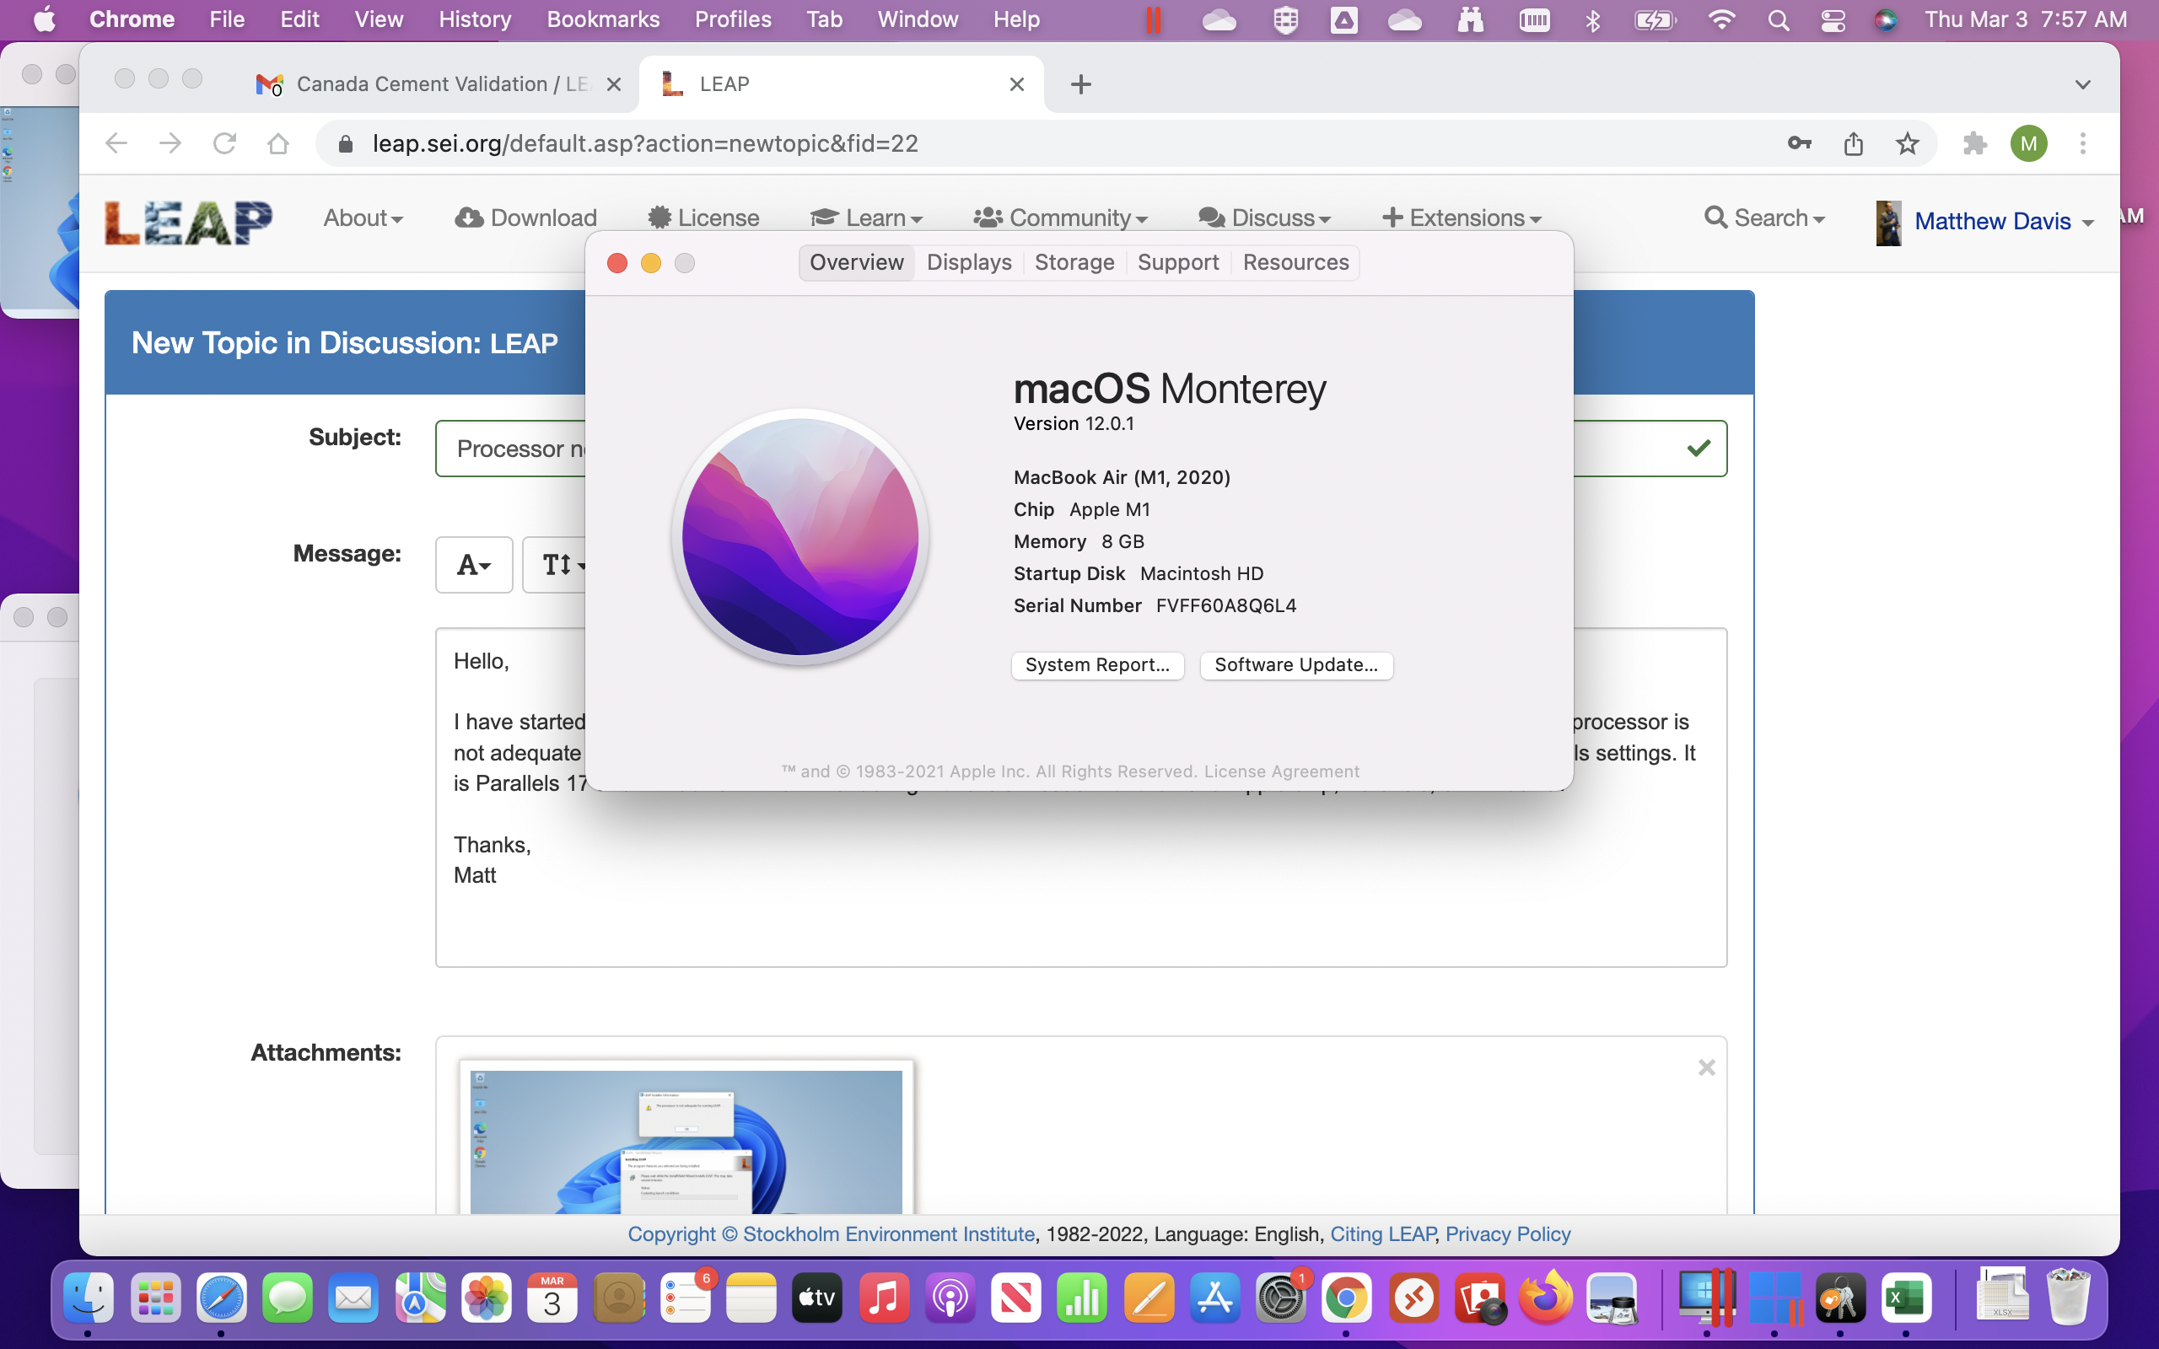Click the Software Update button

pos(1296,664)
